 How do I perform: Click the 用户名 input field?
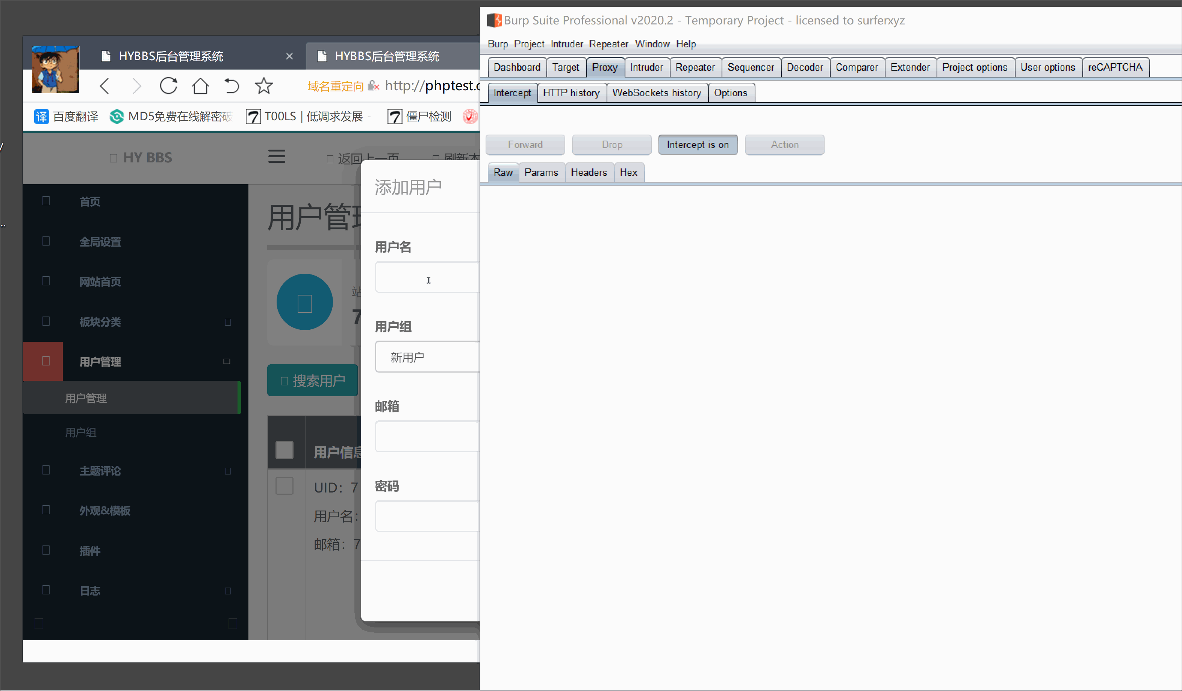(x=427, y=279)
